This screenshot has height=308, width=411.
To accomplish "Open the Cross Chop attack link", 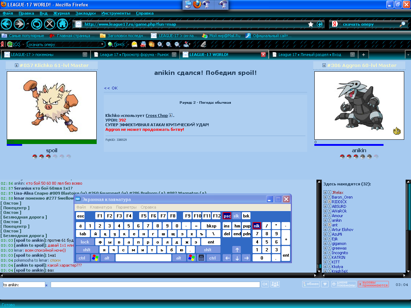I will tap(157, 115).
